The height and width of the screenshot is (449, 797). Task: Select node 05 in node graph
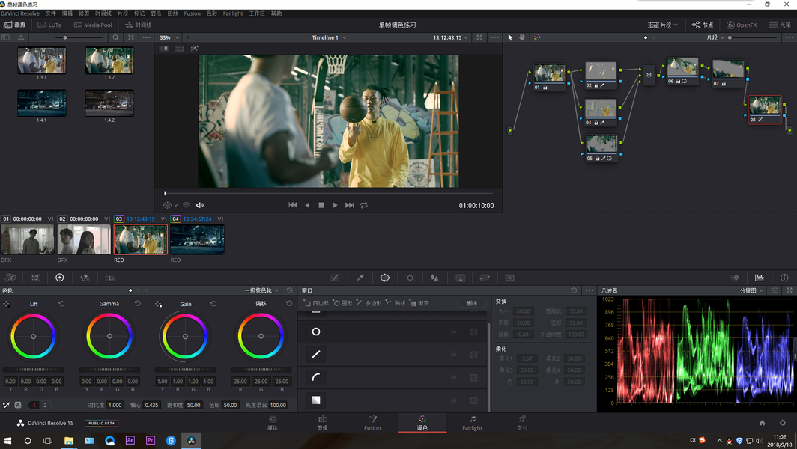601,148
